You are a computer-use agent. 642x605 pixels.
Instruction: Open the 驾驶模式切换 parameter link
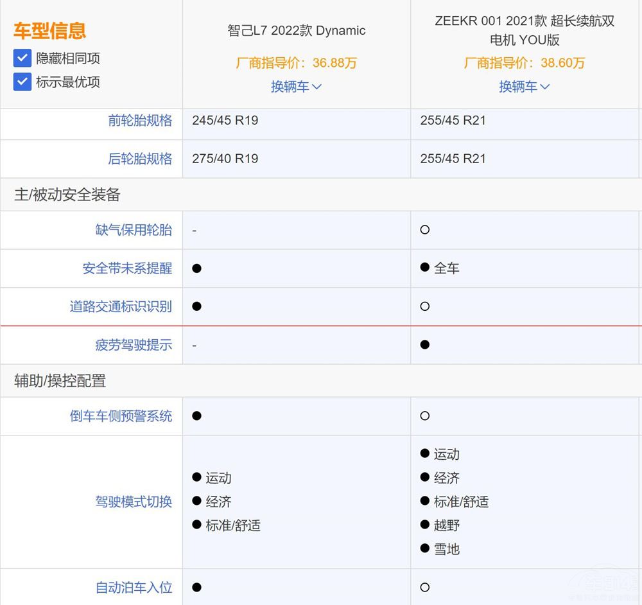[x=134, y=502]
